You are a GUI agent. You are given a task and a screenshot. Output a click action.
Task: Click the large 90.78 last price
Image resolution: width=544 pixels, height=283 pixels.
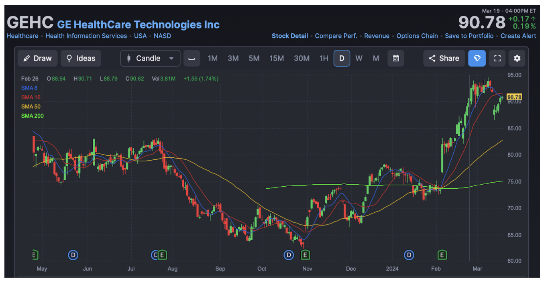[482, 22]
